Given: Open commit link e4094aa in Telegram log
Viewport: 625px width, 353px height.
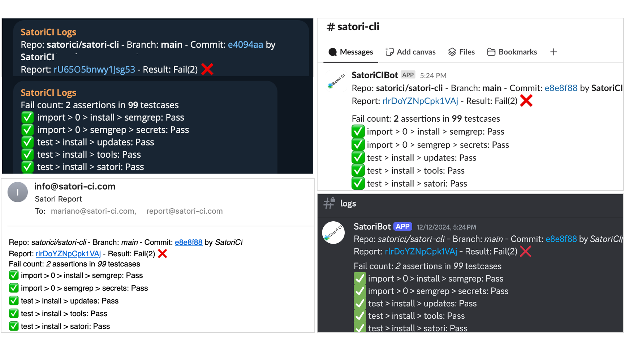Looking at the screenshot, I should [245, 45].
